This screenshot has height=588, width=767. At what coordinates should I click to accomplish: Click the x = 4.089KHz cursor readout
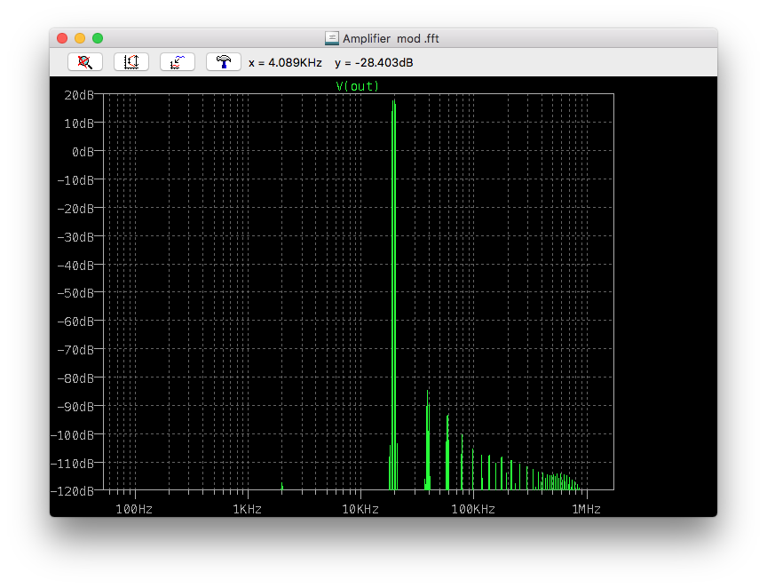[285, 63]
